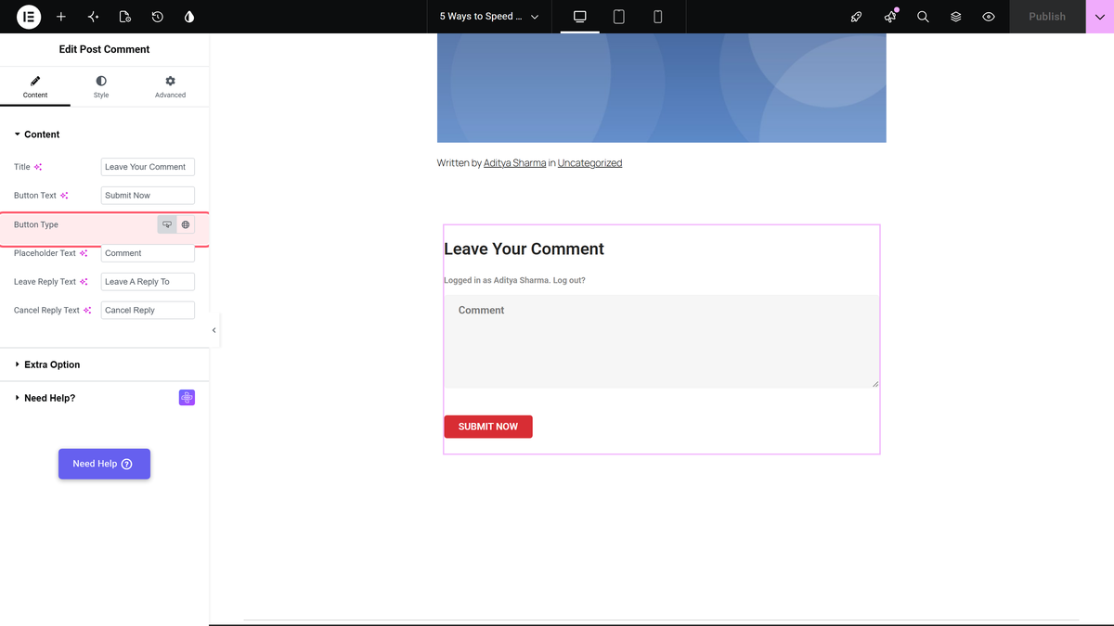Open What's New megaphone icon
The image size is (1114, 626).
pos(890,17)
